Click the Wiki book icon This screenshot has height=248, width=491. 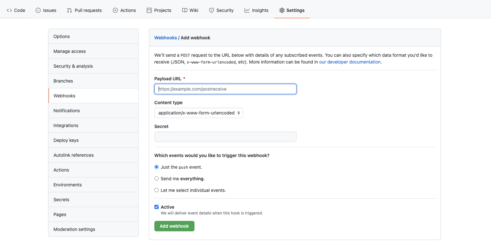pos(185,10)
